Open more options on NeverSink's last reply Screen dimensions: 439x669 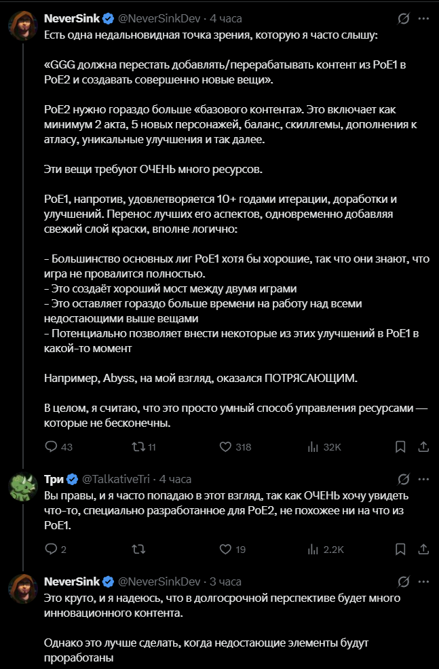[x=423, y=581]
